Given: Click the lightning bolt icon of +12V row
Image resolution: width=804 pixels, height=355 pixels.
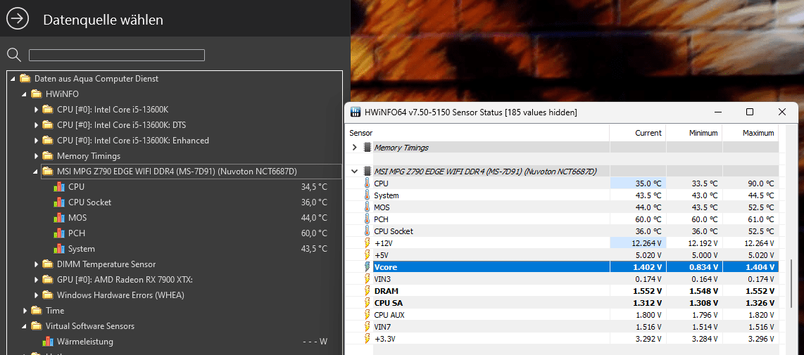Looking at the screenshot, I should 367,243.
